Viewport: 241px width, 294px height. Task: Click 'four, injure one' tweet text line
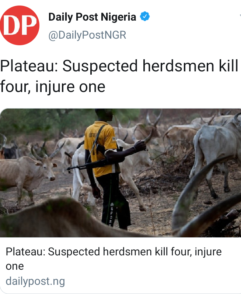coord(53,86)
